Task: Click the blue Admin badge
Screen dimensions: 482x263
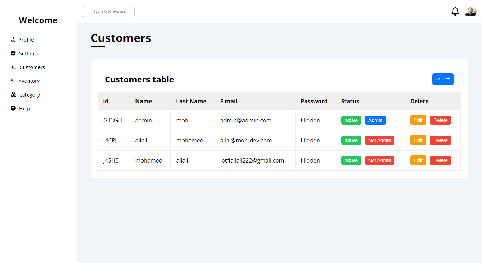Action: (x=375, y=120)
